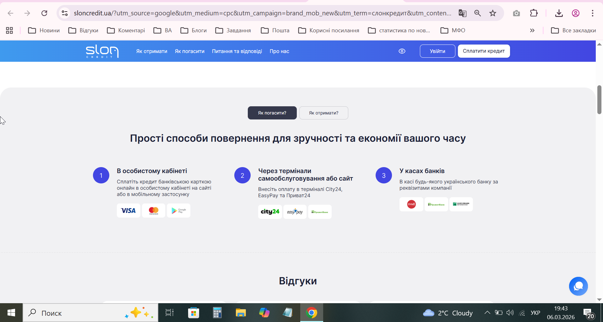Screen dimensions: 603x322
Task: Open the Chrome three-dot menu
Action: tap(593, 13)
